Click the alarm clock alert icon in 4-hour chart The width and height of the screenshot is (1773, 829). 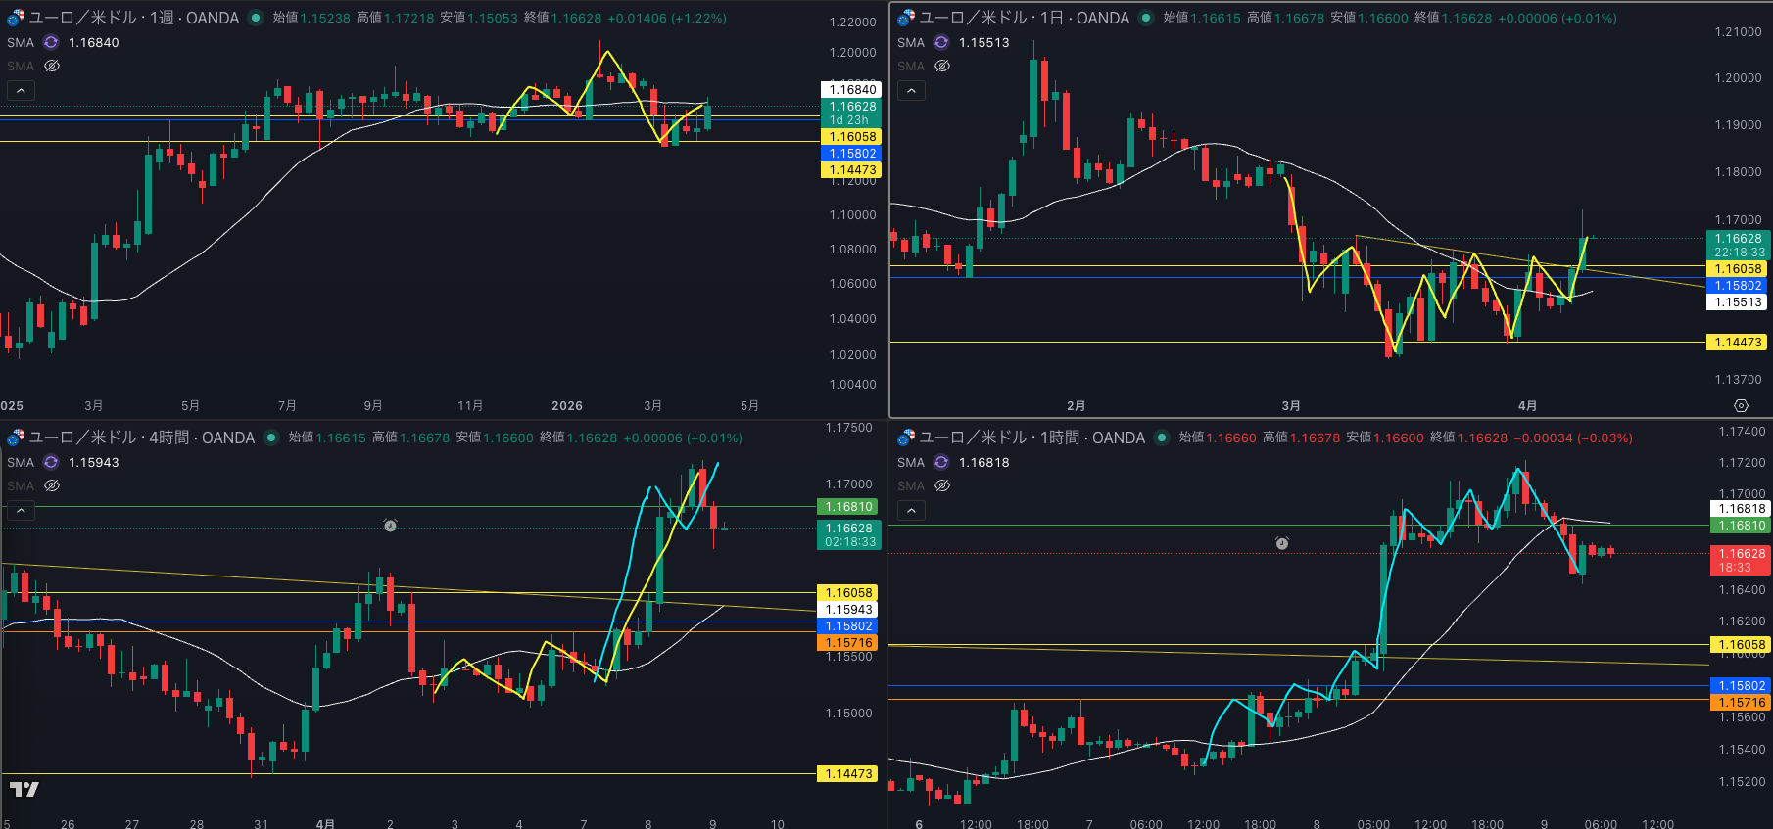[x=390, y=526]
